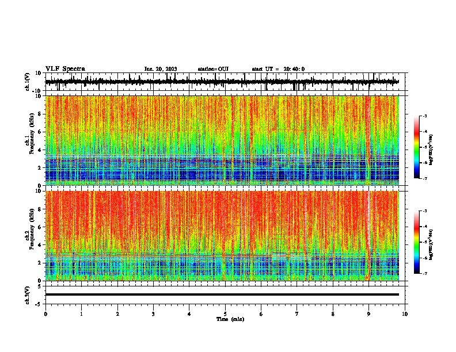Click the time axis tick label "3"
Viewport: 456px width, 352px height.
[x=153, y=314]
